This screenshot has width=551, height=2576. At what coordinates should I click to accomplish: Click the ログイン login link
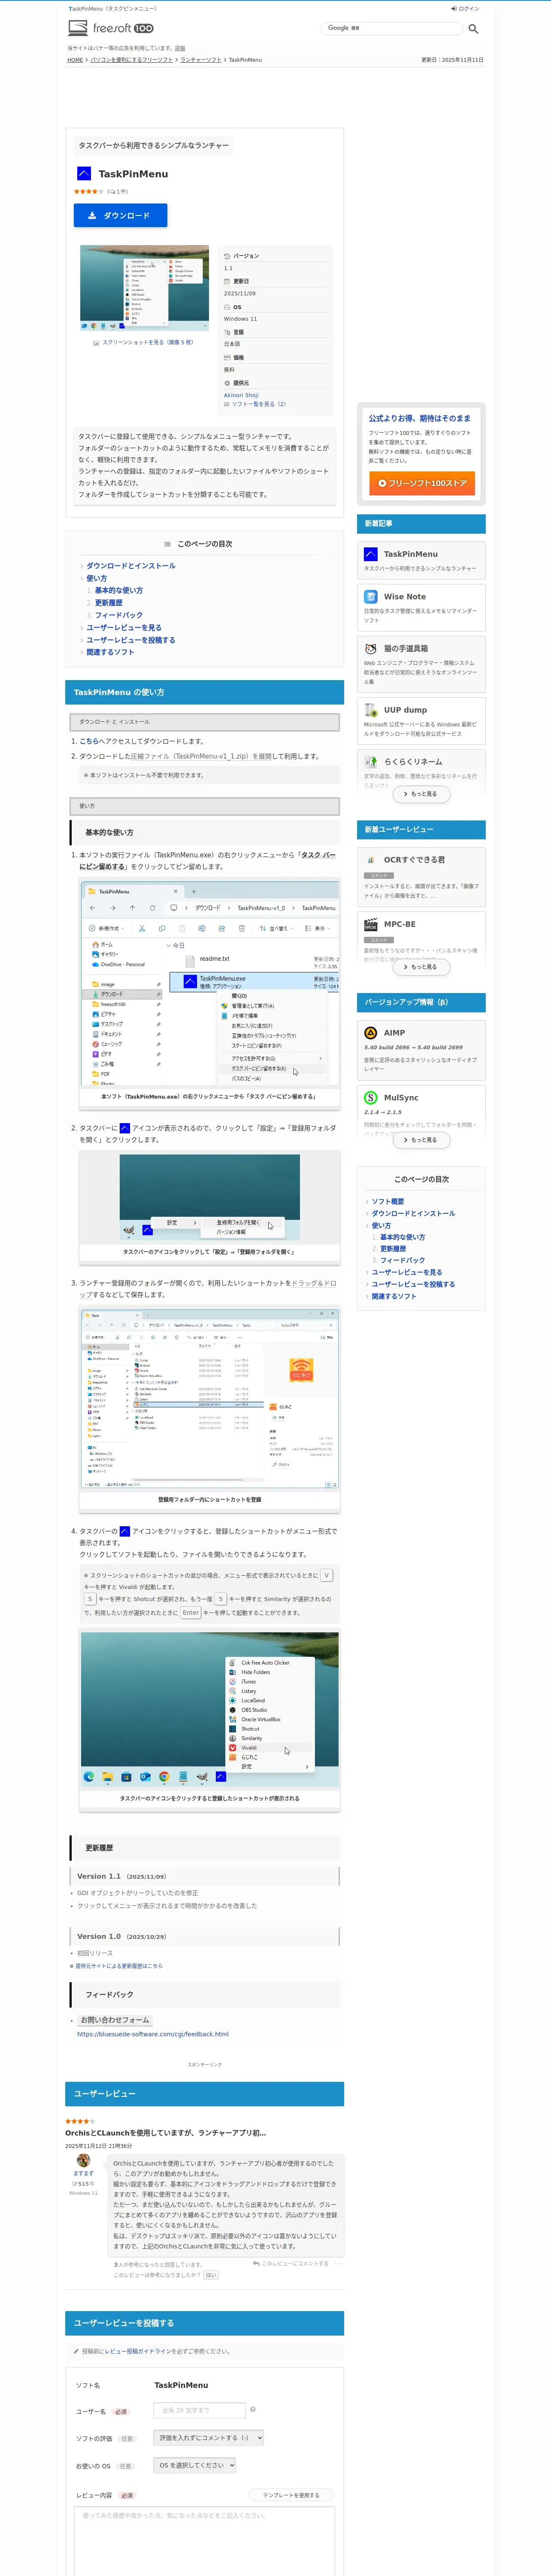coord(465,8)
